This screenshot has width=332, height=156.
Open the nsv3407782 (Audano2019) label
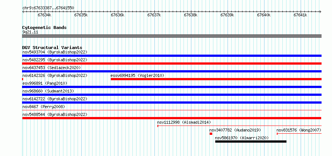[x=235, y=130]
